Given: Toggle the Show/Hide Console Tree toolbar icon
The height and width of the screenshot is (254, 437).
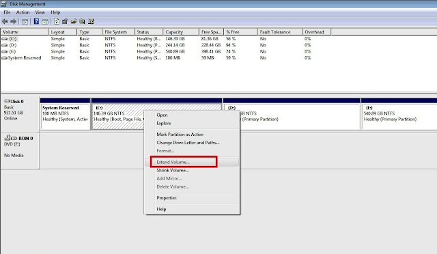Looking at the screenshot, I should (x=25, y=21).
